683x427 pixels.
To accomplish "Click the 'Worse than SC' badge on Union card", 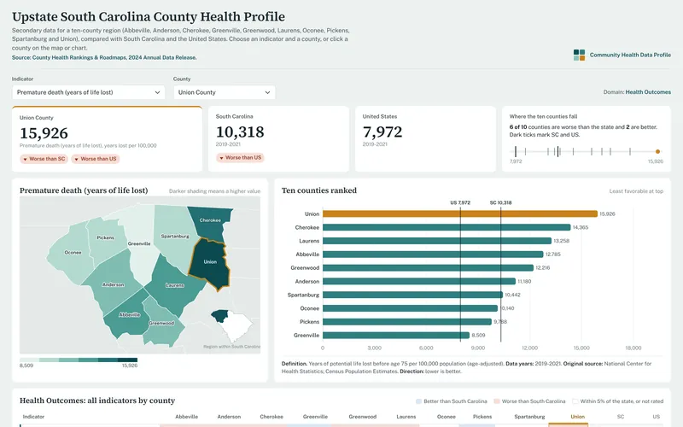I will pyautogui.click(x=44, y=159).
